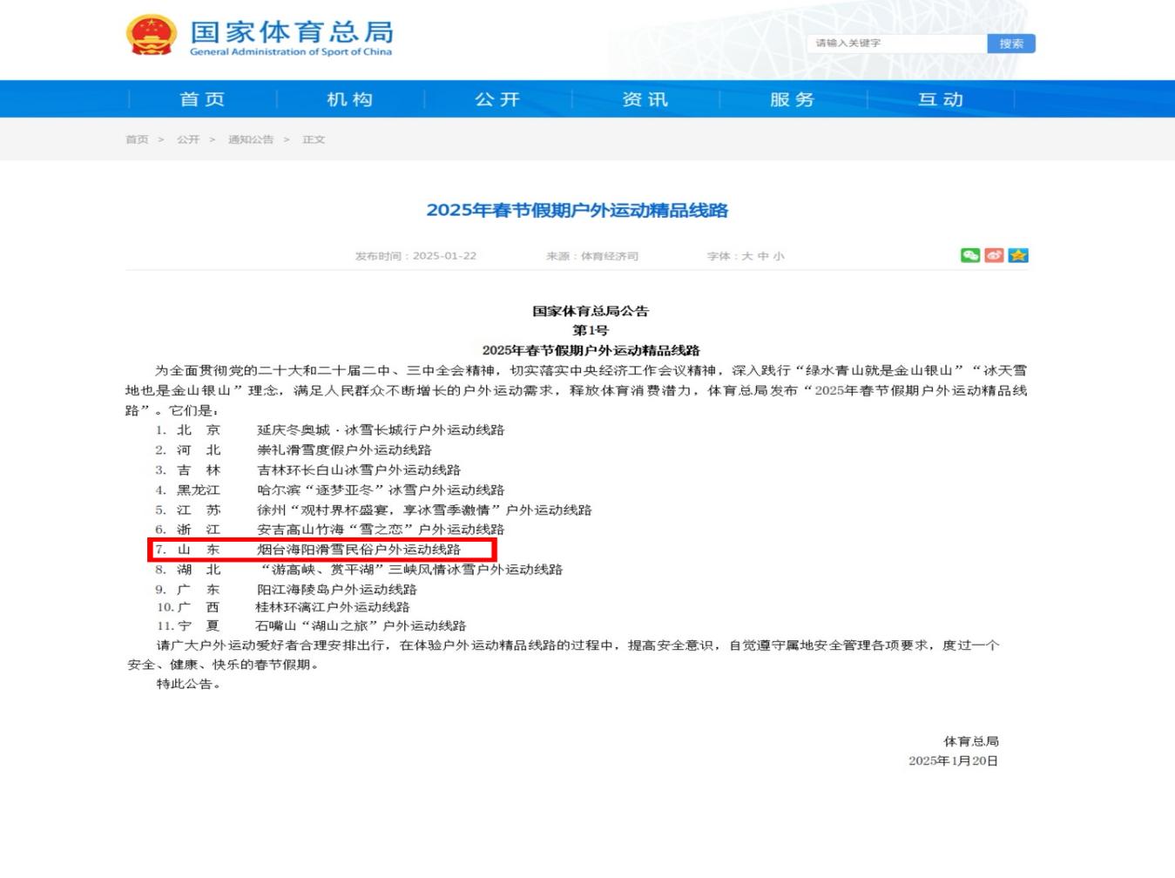The height and width of the screenshot is (878, 1175).
Task: Open the 机构 navigation tab
Action: (350, 99)
